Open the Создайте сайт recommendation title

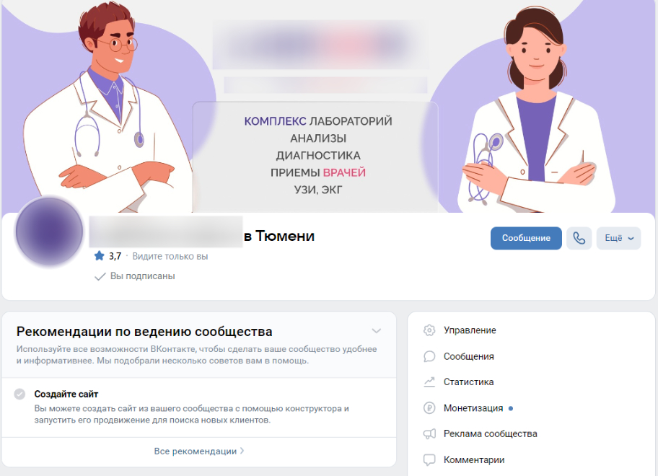point(66,395)
